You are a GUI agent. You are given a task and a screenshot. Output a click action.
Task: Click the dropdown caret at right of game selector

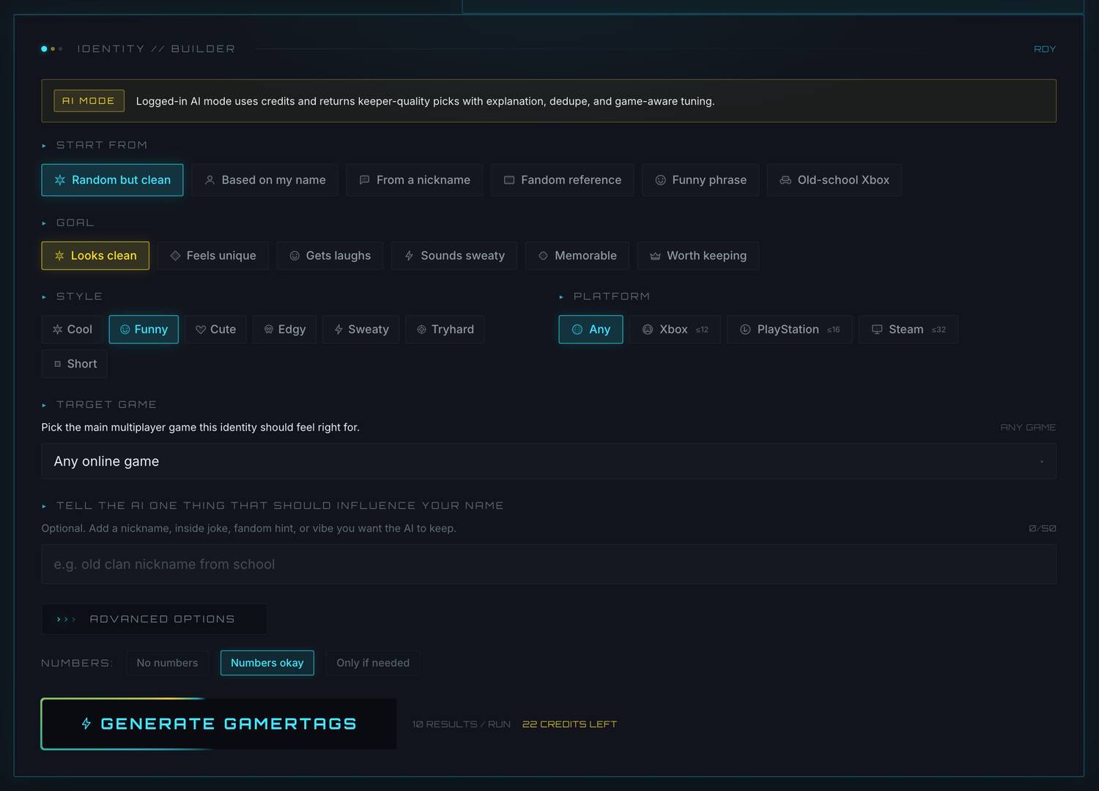point(1042,461)
